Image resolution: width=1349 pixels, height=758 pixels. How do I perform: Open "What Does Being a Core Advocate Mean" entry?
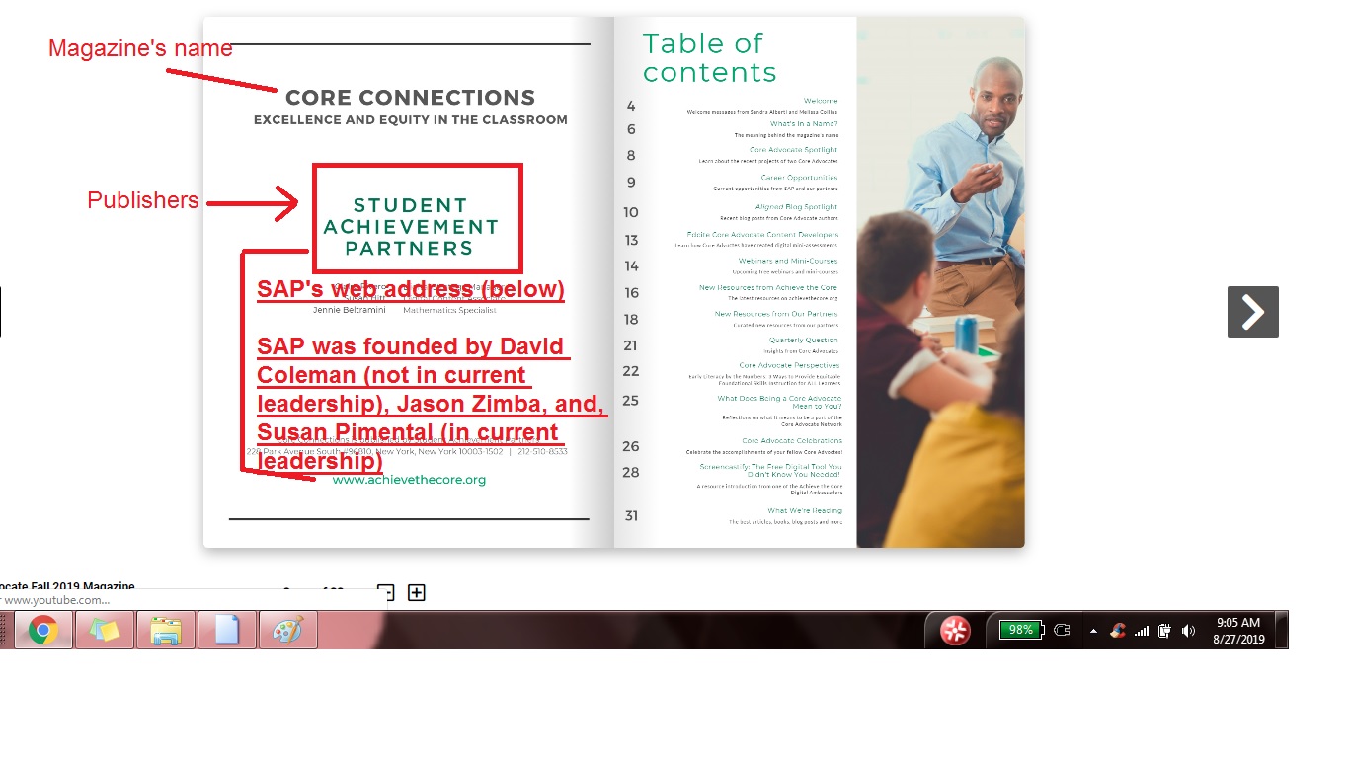coord(779,403)
